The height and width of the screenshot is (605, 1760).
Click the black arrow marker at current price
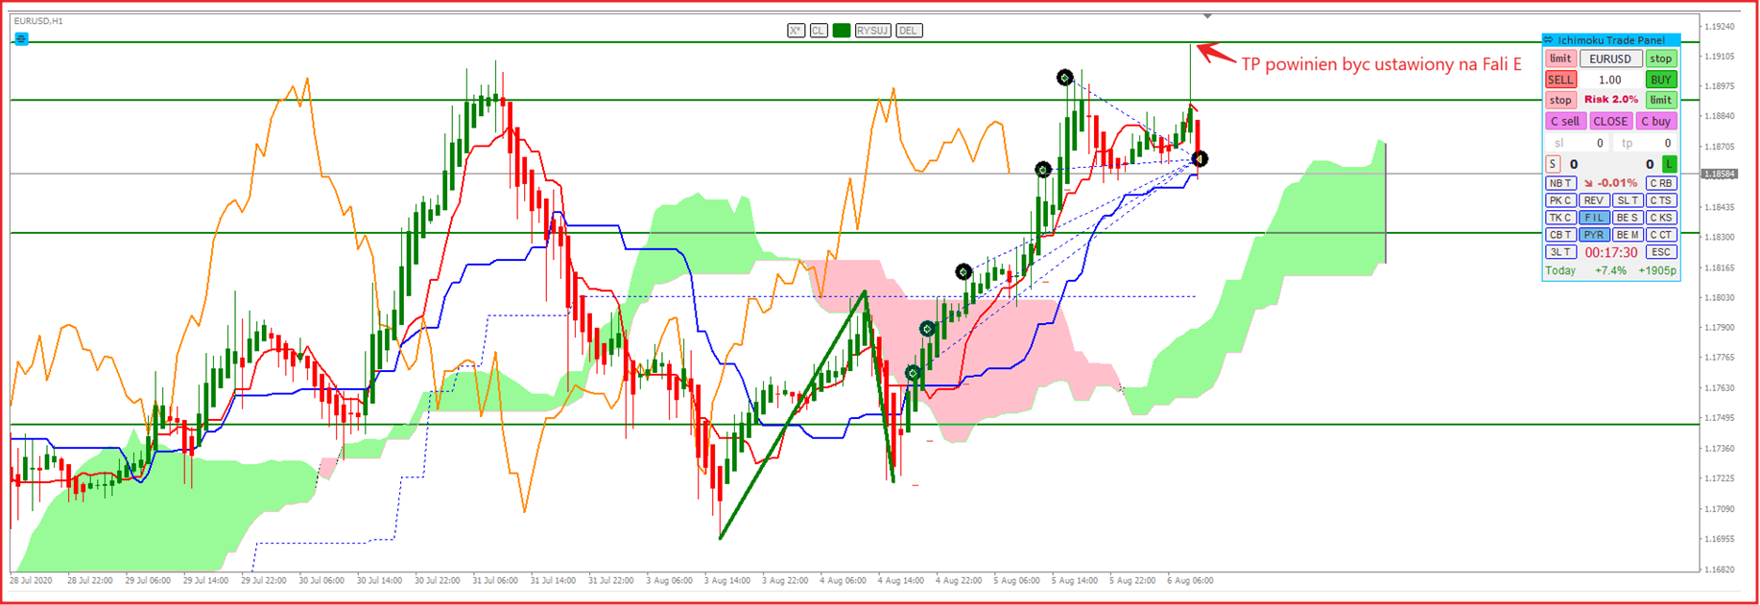pyautogui.click(x=1200, y=159)
